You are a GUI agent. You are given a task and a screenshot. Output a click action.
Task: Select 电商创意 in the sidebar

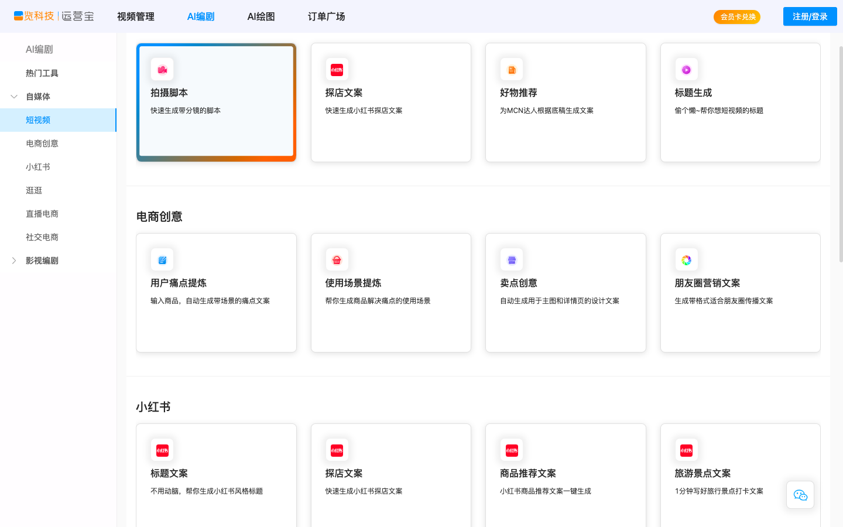coord(42,143)
